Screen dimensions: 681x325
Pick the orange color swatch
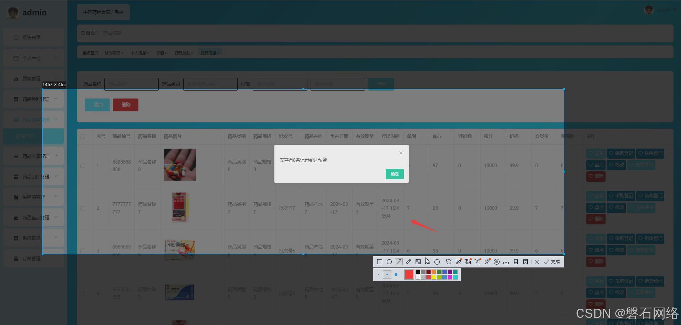click(x=434, y=272)
